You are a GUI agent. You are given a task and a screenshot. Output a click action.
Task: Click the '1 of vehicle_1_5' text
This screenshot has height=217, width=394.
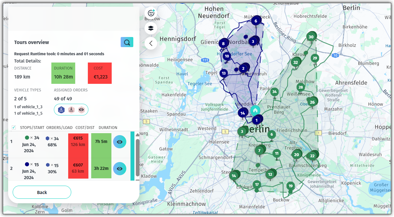(x=28, y=113)
